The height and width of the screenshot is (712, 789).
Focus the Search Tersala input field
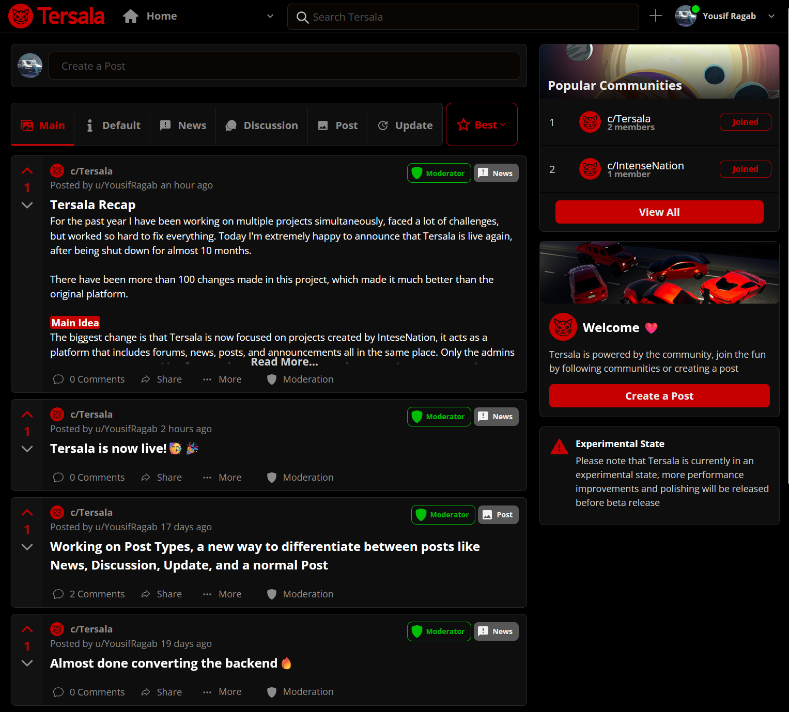pos(465,17)
